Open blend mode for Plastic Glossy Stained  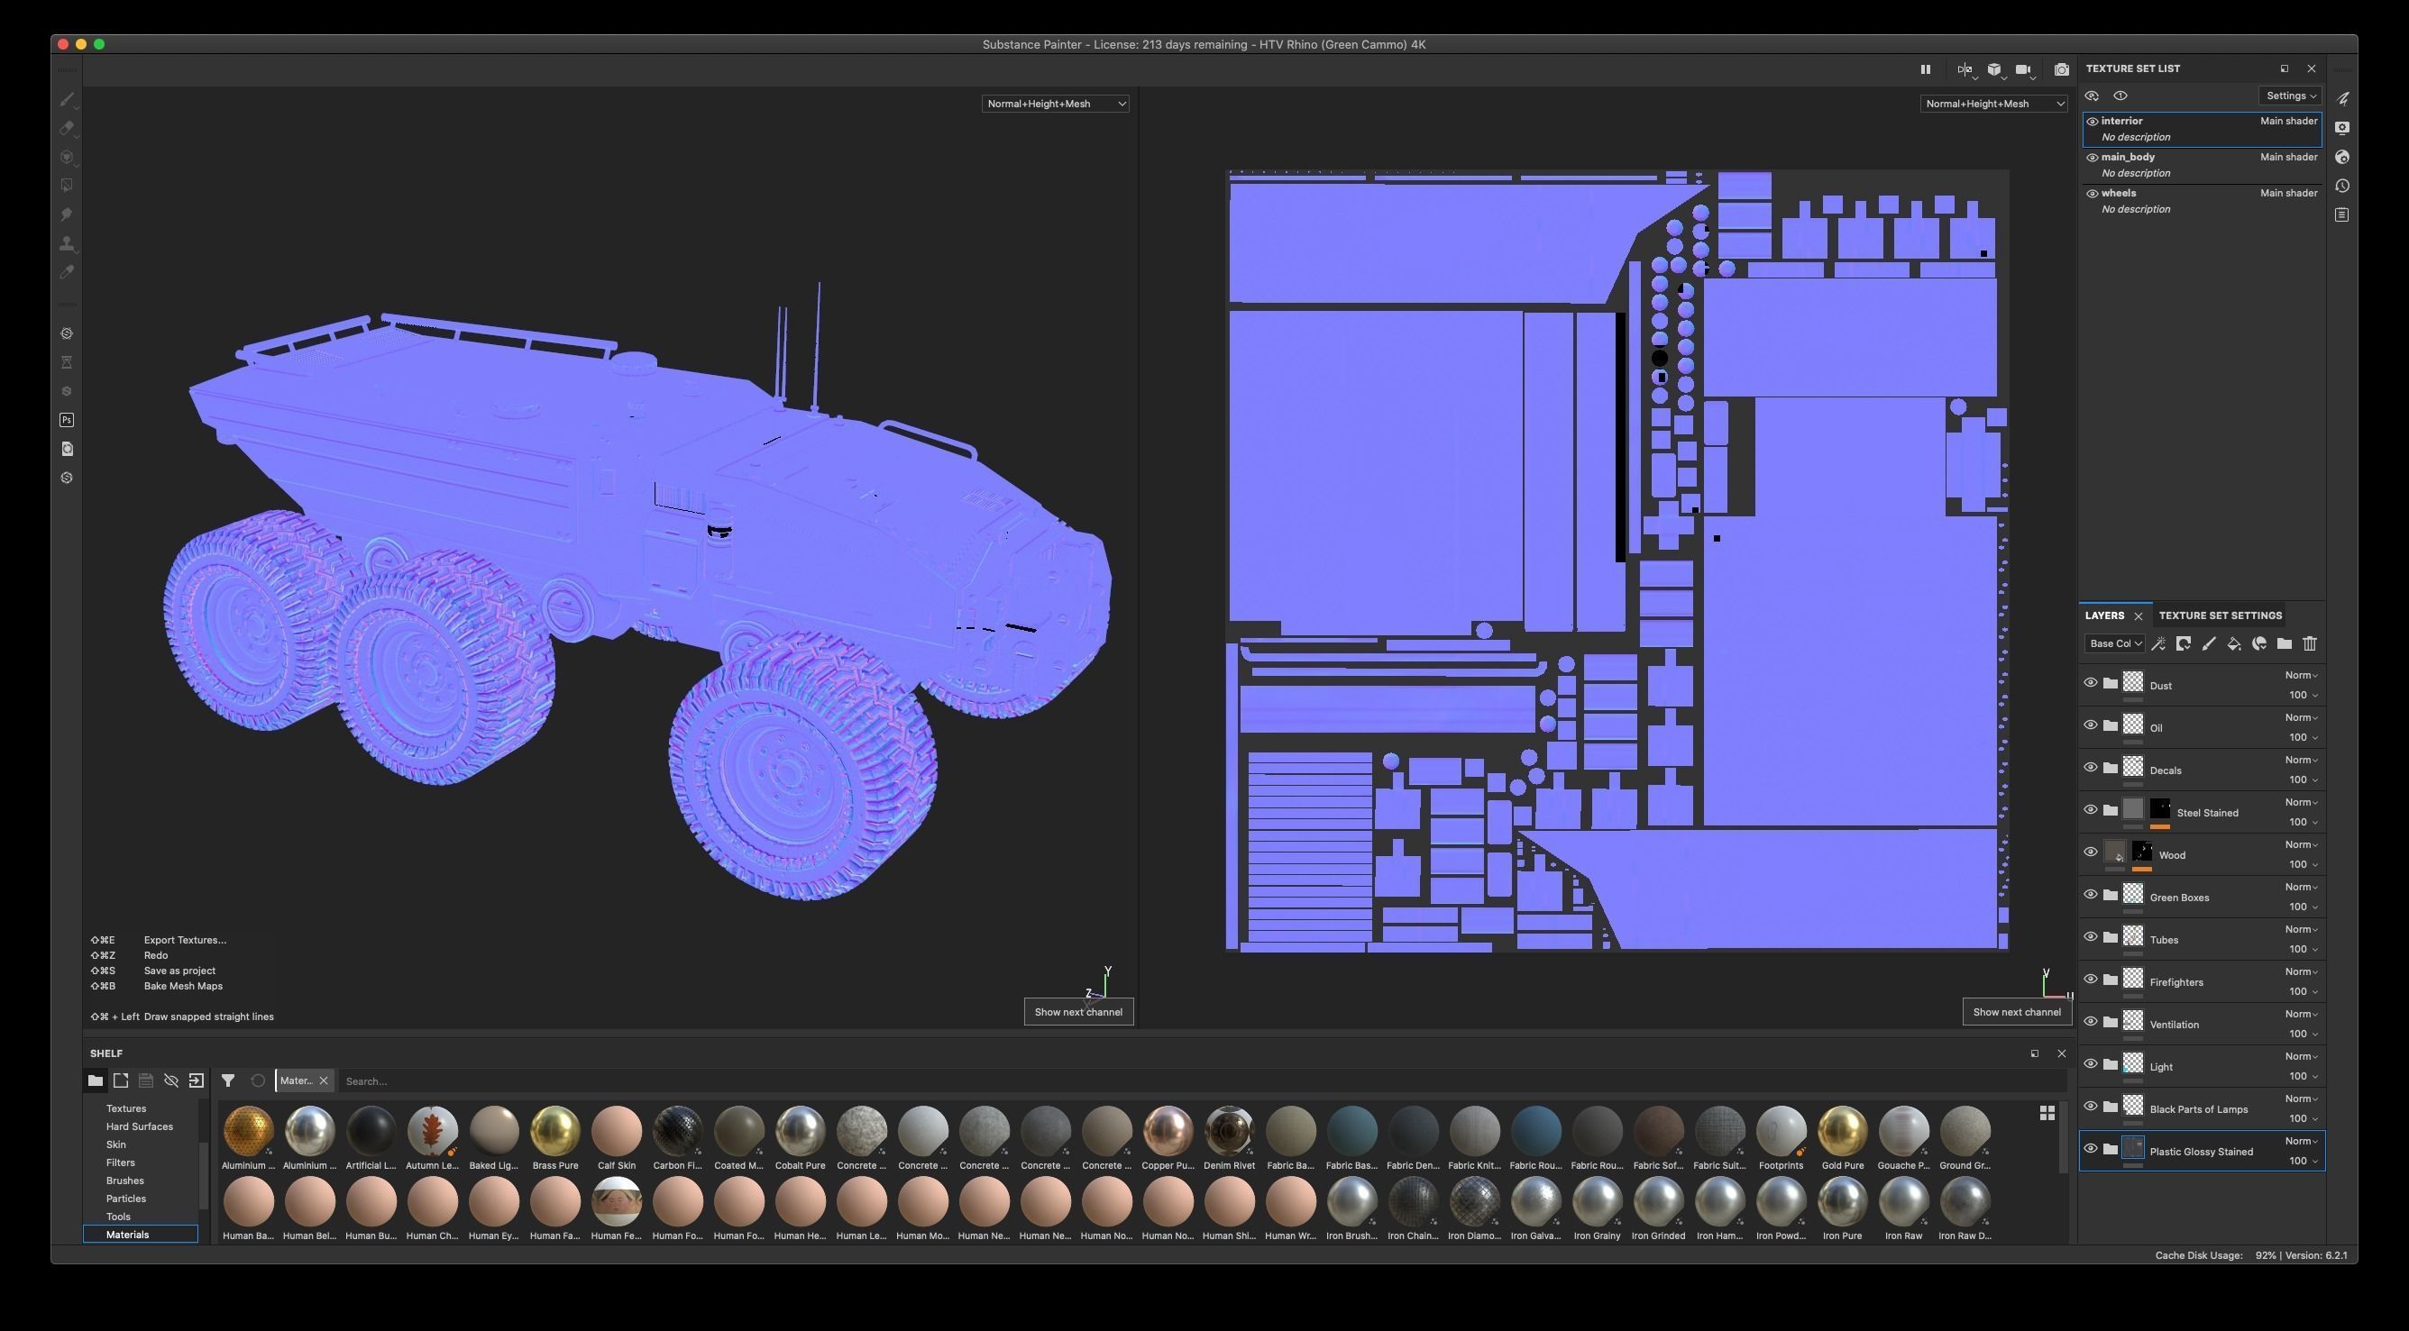click(2302, 1141)
